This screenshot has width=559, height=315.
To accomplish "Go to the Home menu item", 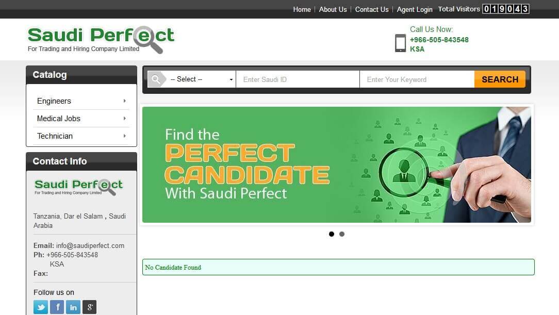I will tap(302, 9).
